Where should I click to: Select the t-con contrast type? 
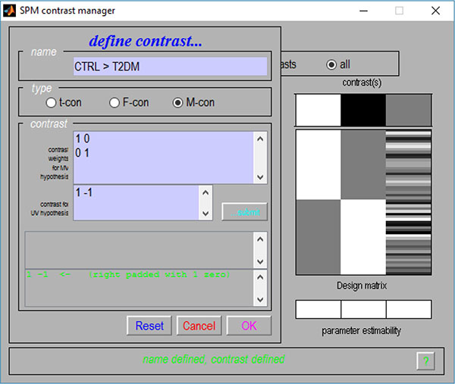(51, 102)
